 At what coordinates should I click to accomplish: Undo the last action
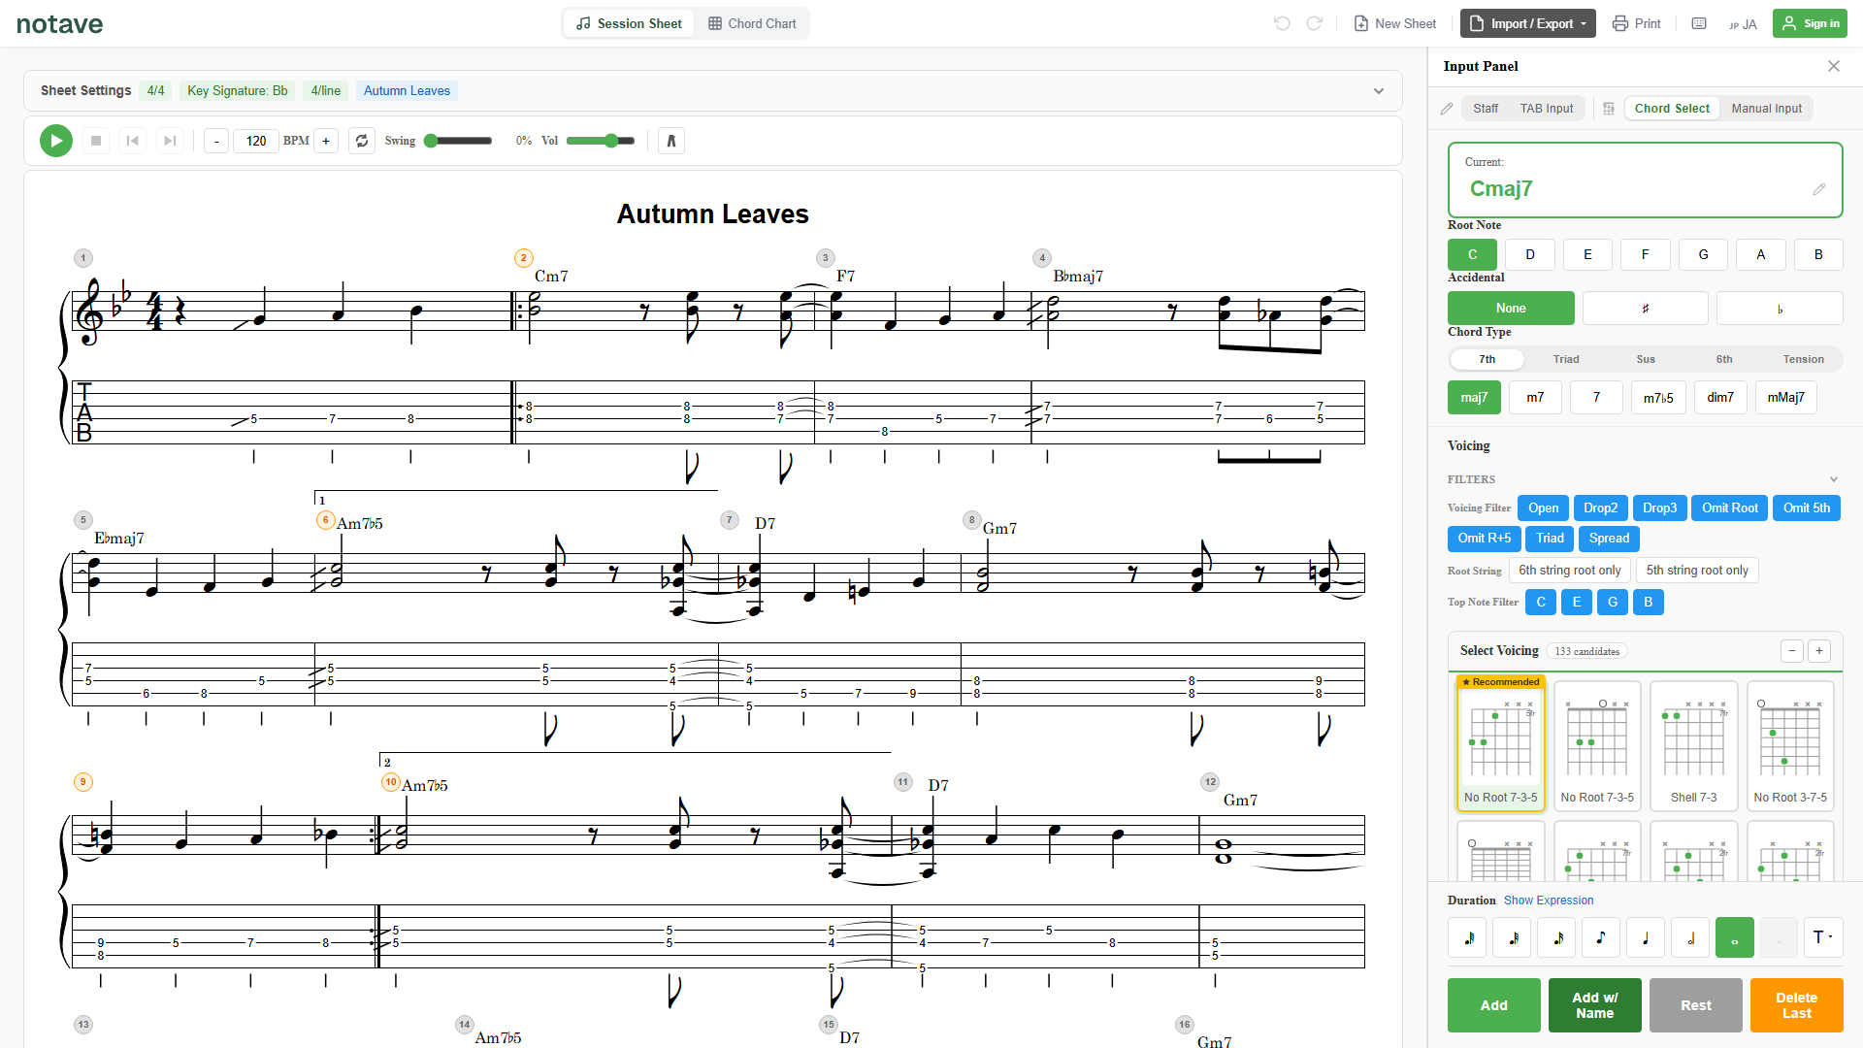coord(1282,23)
